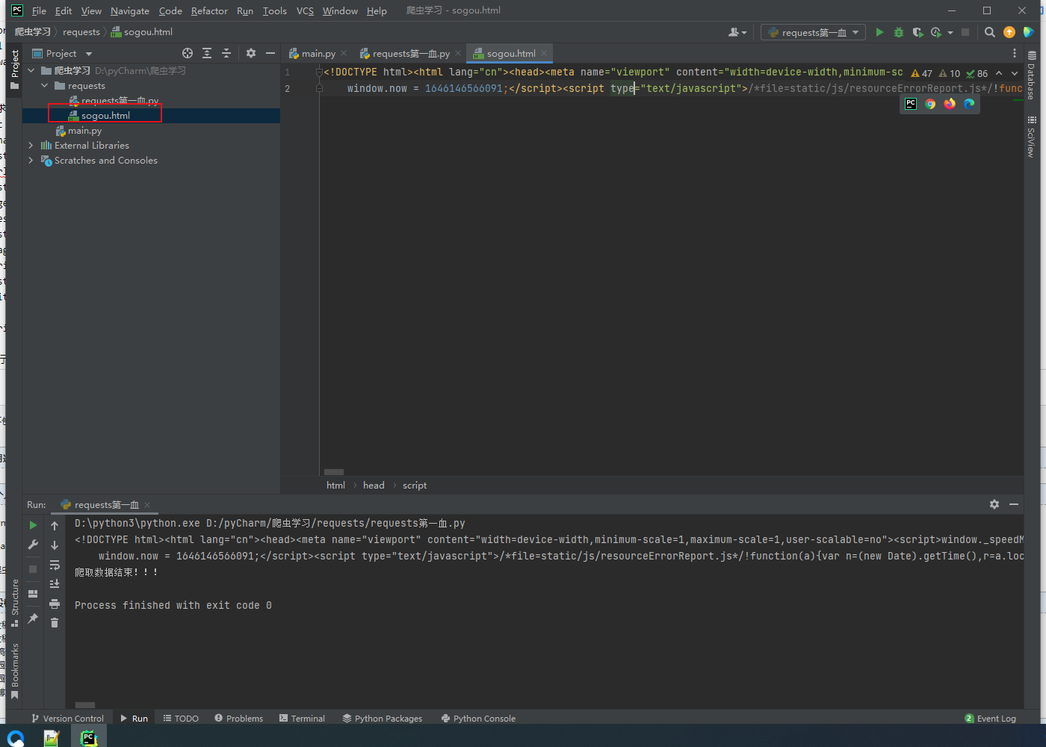Rerun the script in the Run panel
This screenshot has height=747, width=1046.
click(x=33, y=525)
